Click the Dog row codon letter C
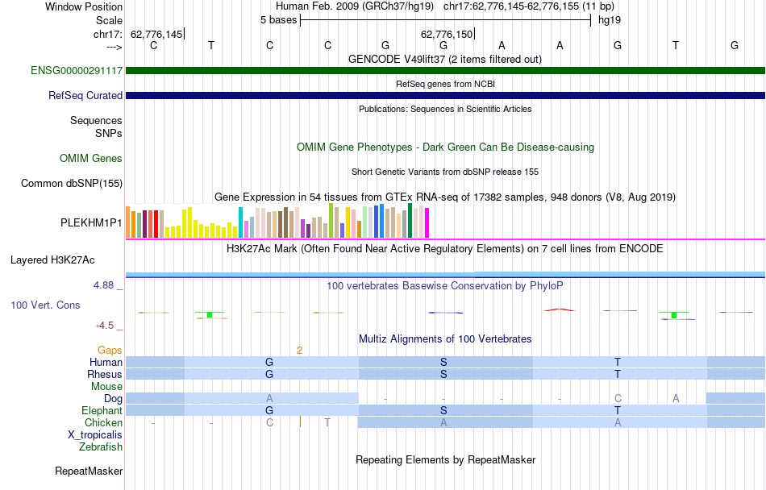Screen dimensions: 766x490 (x=618, y=398)
